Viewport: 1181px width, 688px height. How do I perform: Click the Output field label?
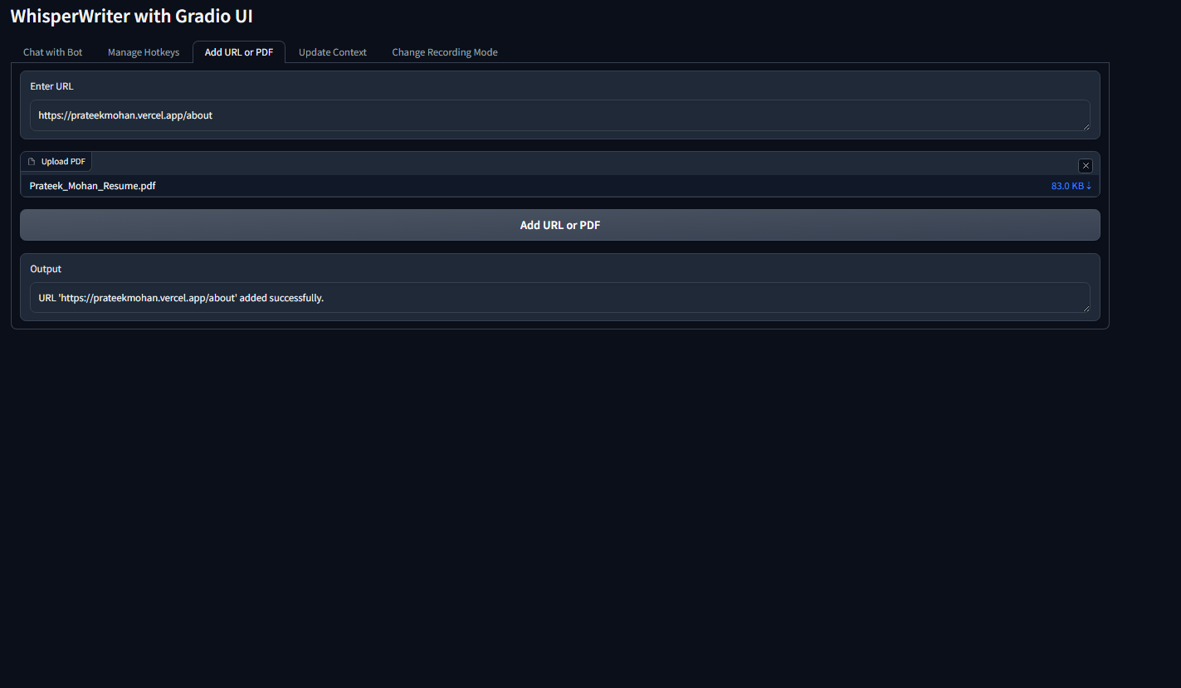pos(46,269)
